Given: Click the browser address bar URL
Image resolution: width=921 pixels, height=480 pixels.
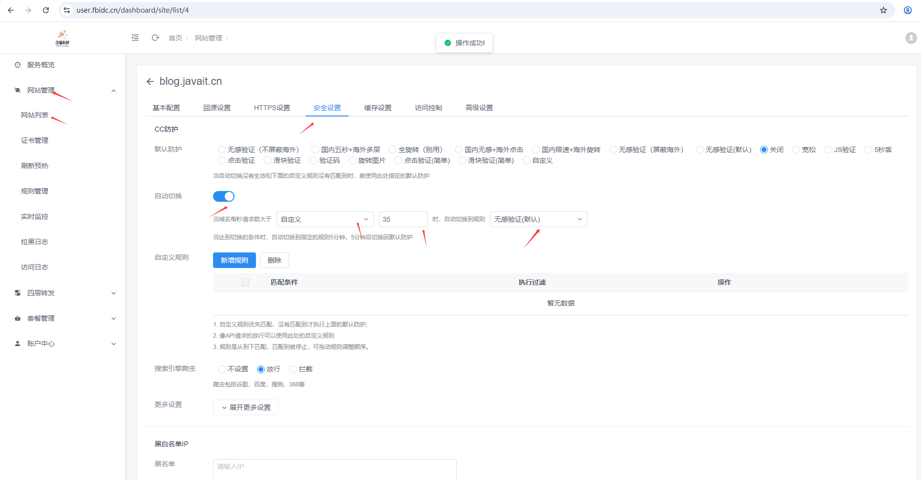Looking at the screenshot, I should (x=133, y=10).
